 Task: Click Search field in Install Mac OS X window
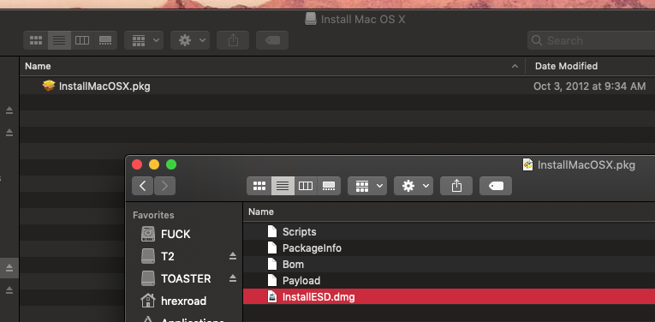click(591, 40)
